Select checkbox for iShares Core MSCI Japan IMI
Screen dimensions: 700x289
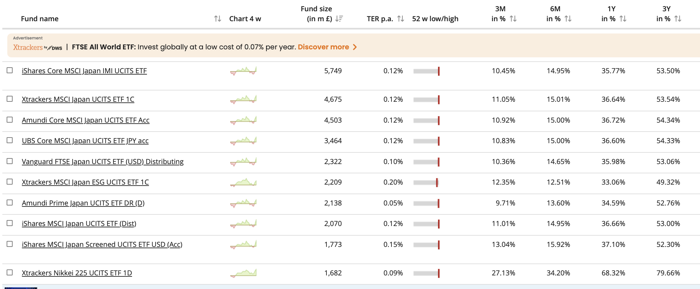point(10,70)
